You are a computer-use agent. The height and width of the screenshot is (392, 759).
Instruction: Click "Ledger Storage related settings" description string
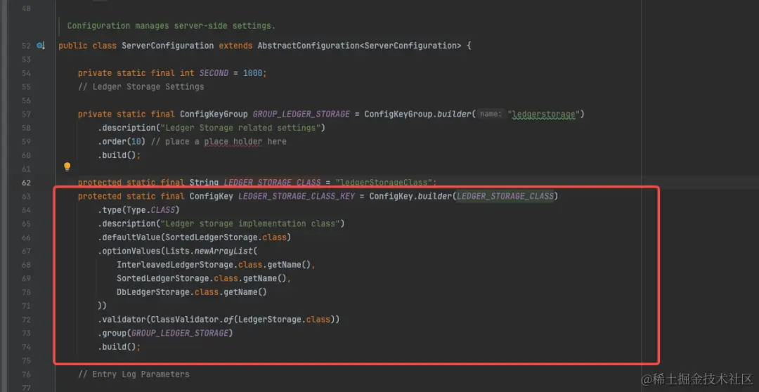pos(240,128)
